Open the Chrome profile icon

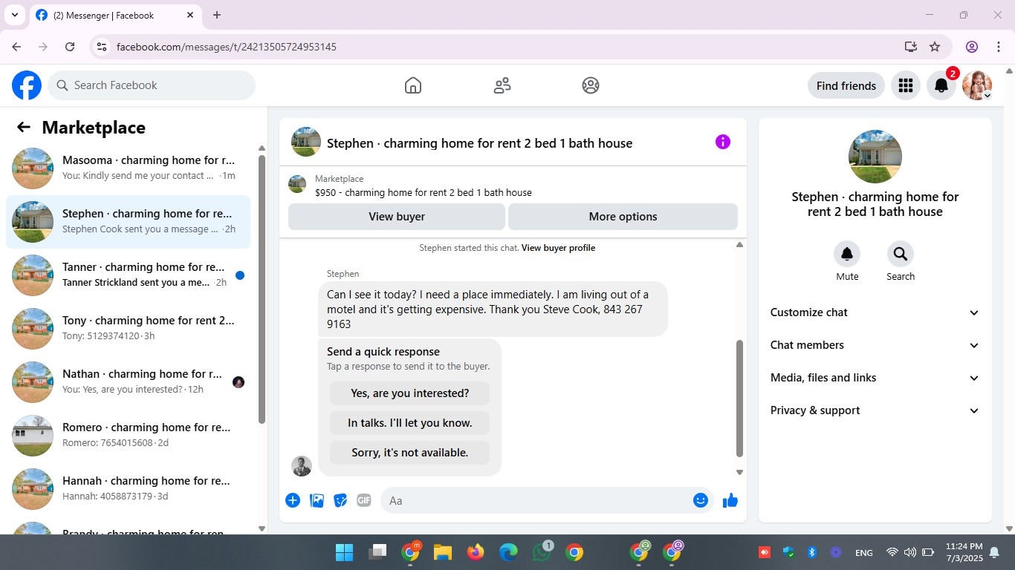click(972, 47)
